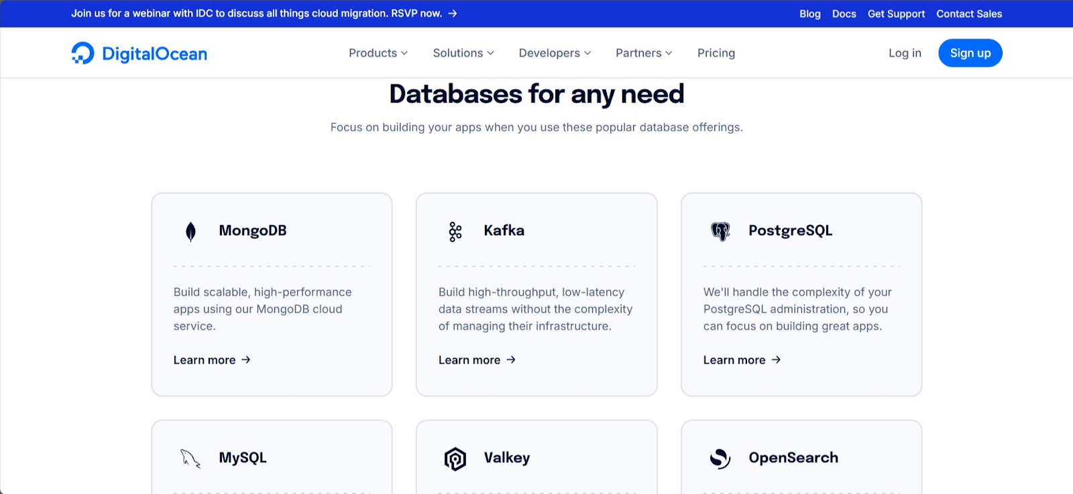The image size is (1073, 494).
Task: Click the arrow beside Kafka Learn more
Action: [x=511, y=359]
